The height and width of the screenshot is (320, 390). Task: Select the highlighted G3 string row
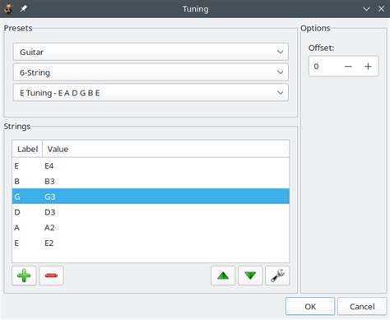tap(151, 197)
